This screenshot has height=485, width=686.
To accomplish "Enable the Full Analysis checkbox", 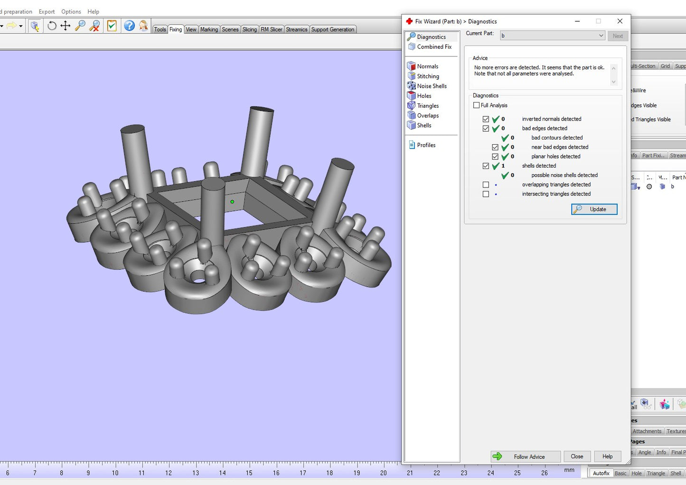I will click(x=477, y=105).
